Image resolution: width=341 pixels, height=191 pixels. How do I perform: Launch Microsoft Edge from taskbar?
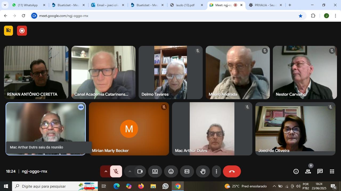coord(116,186)
